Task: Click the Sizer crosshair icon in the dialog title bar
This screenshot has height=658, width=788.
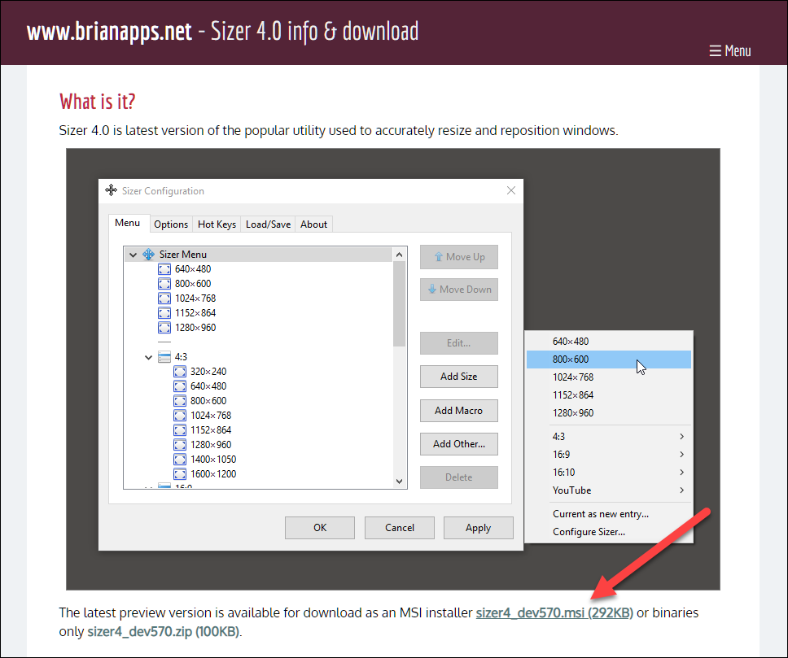Action: click(x=111, y=190)
